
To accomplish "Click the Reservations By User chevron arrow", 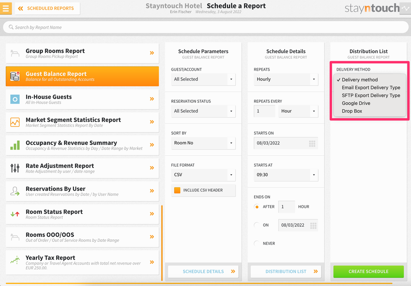I will [152, 191].
